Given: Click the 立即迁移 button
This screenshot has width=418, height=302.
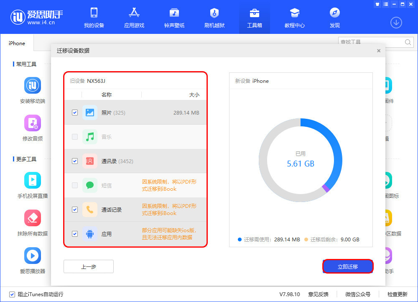Looking at the screenshot, I should click(348, 266).
